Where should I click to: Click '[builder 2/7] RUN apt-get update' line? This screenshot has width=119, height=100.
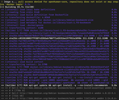59,85
